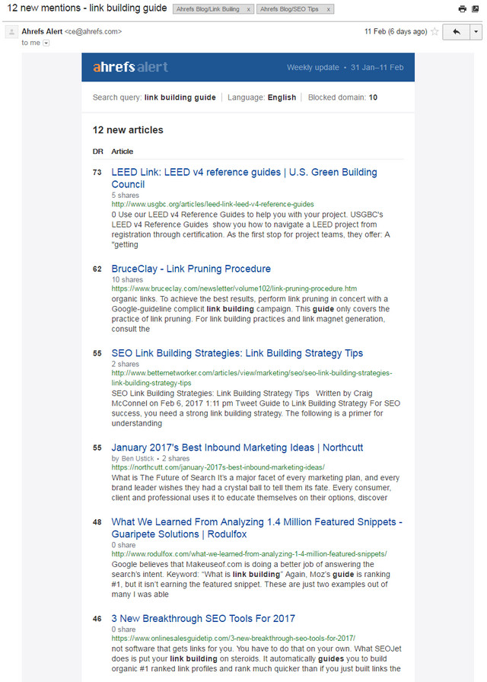Image resolution: width=487 pixels, height=682 pixels.
Task: Reply using the arrow button
Action: point(456,32)
